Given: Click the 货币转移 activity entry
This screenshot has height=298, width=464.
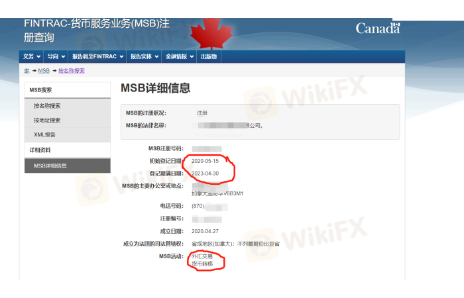Looking at the screenshot, I should pos(202,264).
